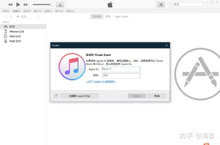
Task: Click the 登录 sign-in button
Action: pyautogui.click(x=137, y=96)
